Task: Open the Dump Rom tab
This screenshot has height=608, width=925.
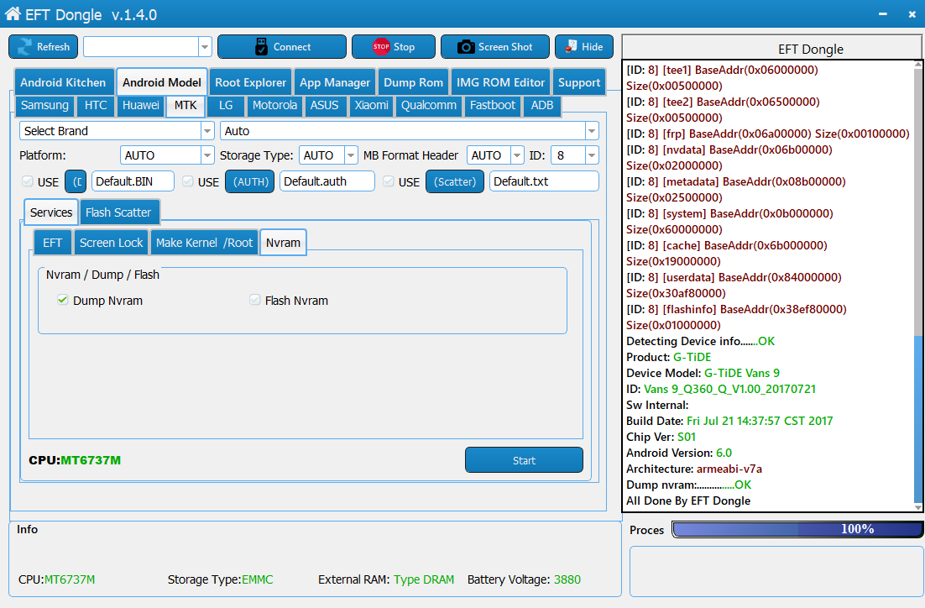Action: pyautogui.click(x=414, y=82)
